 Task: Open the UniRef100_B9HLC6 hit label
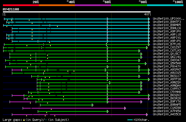167,28
